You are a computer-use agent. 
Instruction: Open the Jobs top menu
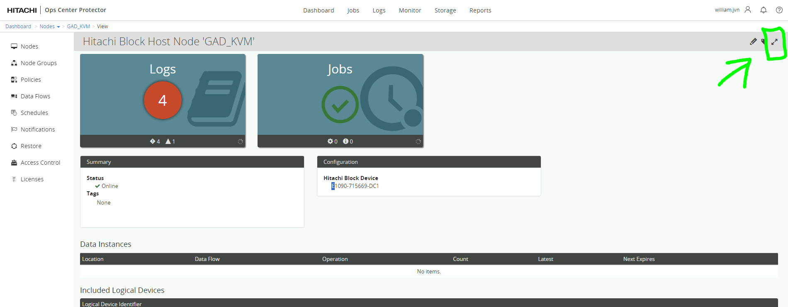point(353,10)
